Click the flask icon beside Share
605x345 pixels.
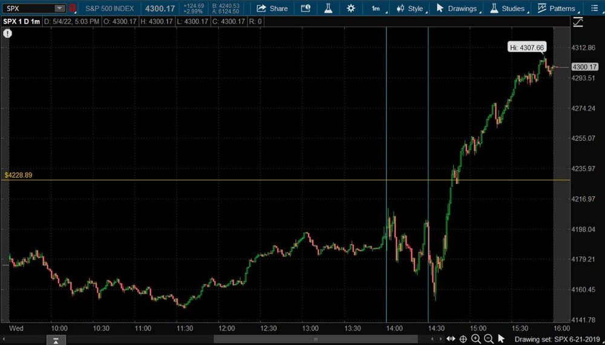(329, 8)
